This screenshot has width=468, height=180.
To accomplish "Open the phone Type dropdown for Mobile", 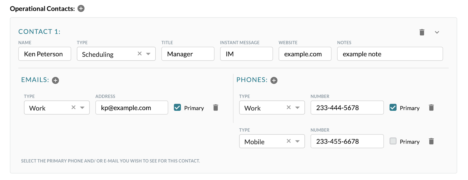I will [297, 141].
